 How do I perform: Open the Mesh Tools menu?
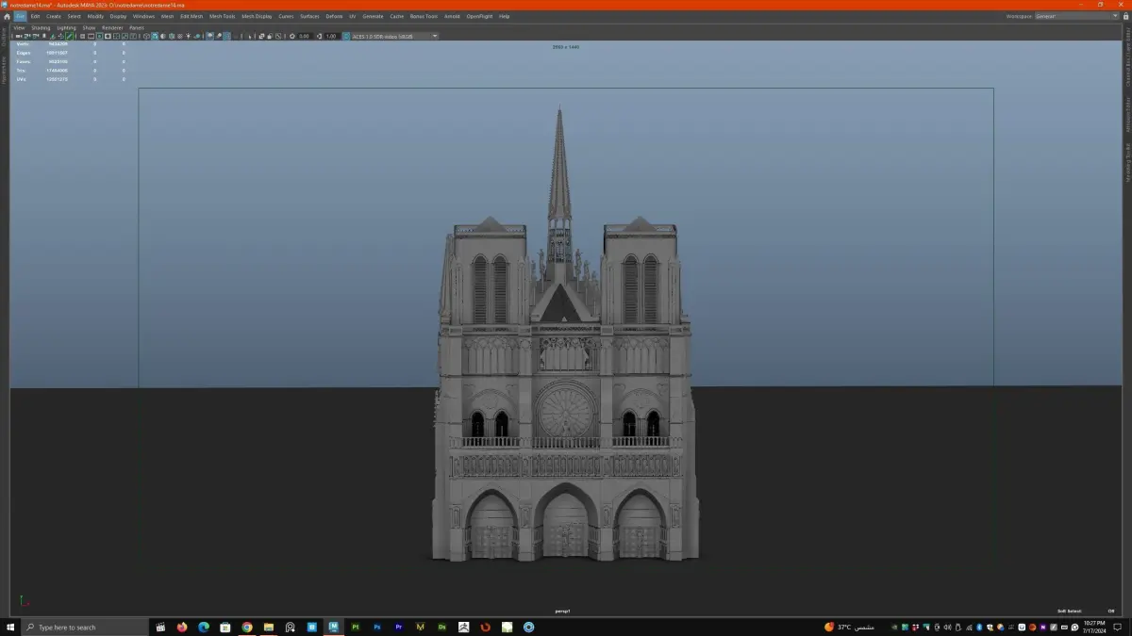point(223,16)
